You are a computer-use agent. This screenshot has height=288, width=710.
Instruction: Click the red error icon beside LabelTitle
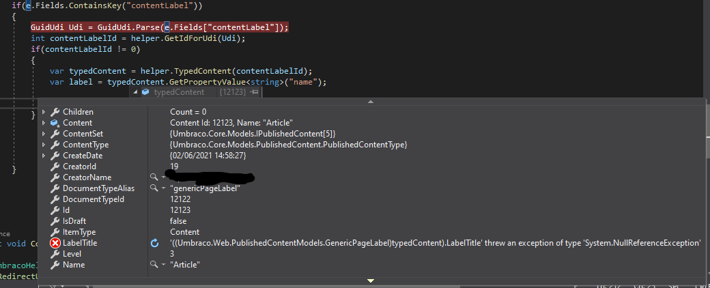pos(55,243)
